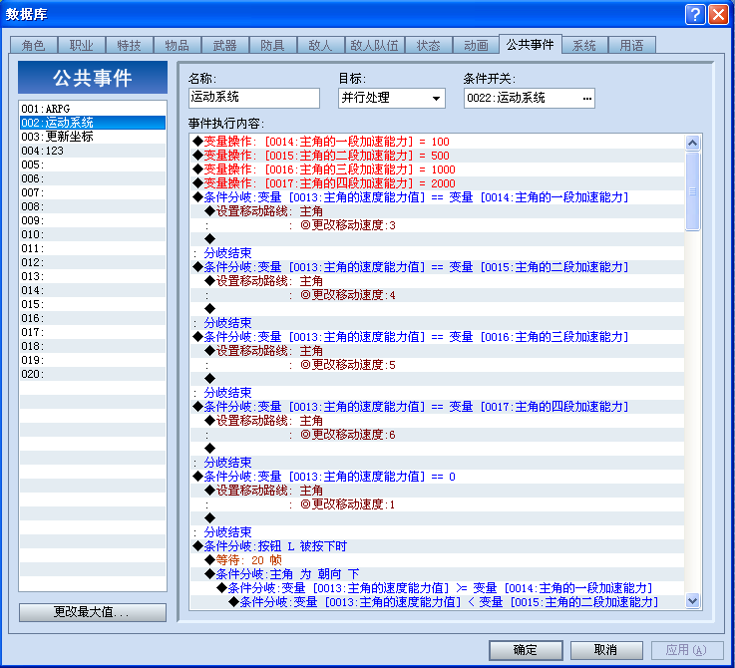The width and height of the screenshot is (735, 668).
Task: Select 条件分歧 0013 < 变量 0015 line
Action: (437, 602)
